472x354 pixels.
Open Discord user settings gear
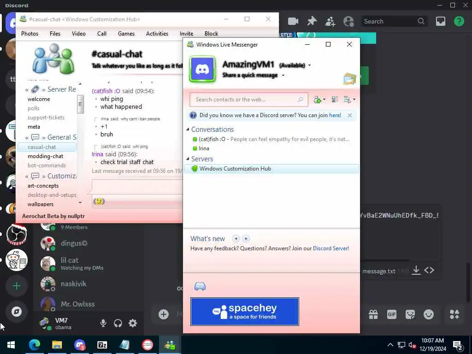click(x=133, y=323)
